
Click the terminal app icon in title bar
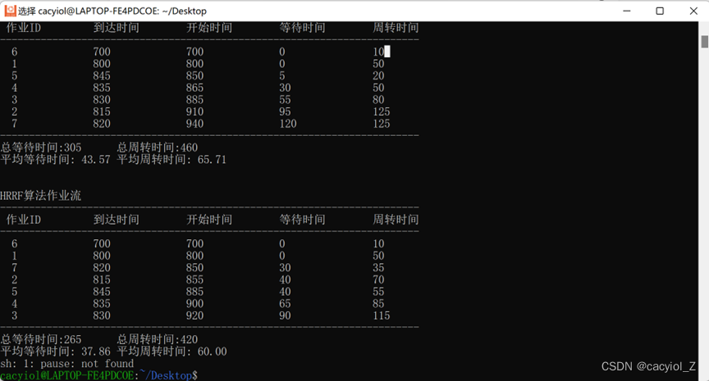click(10, 11)
